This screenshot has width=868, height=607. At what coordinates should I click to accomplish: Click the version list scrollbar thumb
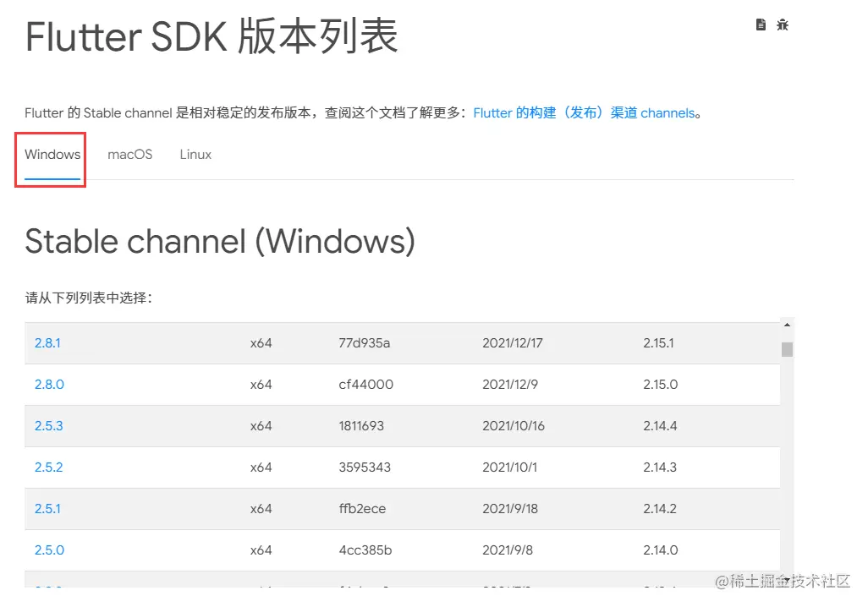[x=787, y=350]
